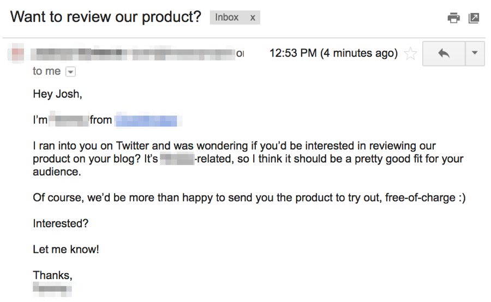Reply using the arrow button

point(444,53)
